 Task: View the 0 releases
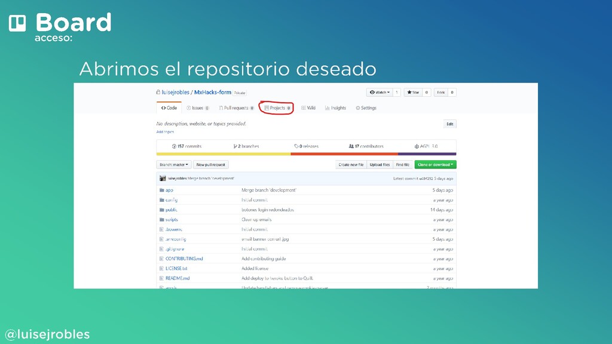click(307, 146)
